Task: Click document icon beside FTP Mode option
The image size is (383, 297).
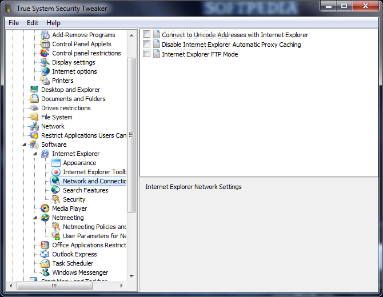Action: pyautogui.click(x=156, y=54)
